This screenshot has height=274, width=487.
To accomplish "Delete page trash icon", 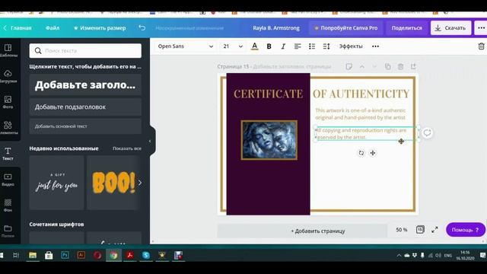I will 401,66.
